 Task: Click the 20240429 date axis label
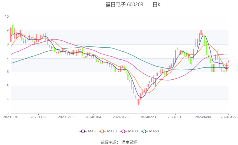228,117
